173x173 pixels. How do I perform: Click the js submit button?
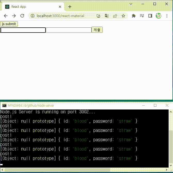tap(9, 24)
